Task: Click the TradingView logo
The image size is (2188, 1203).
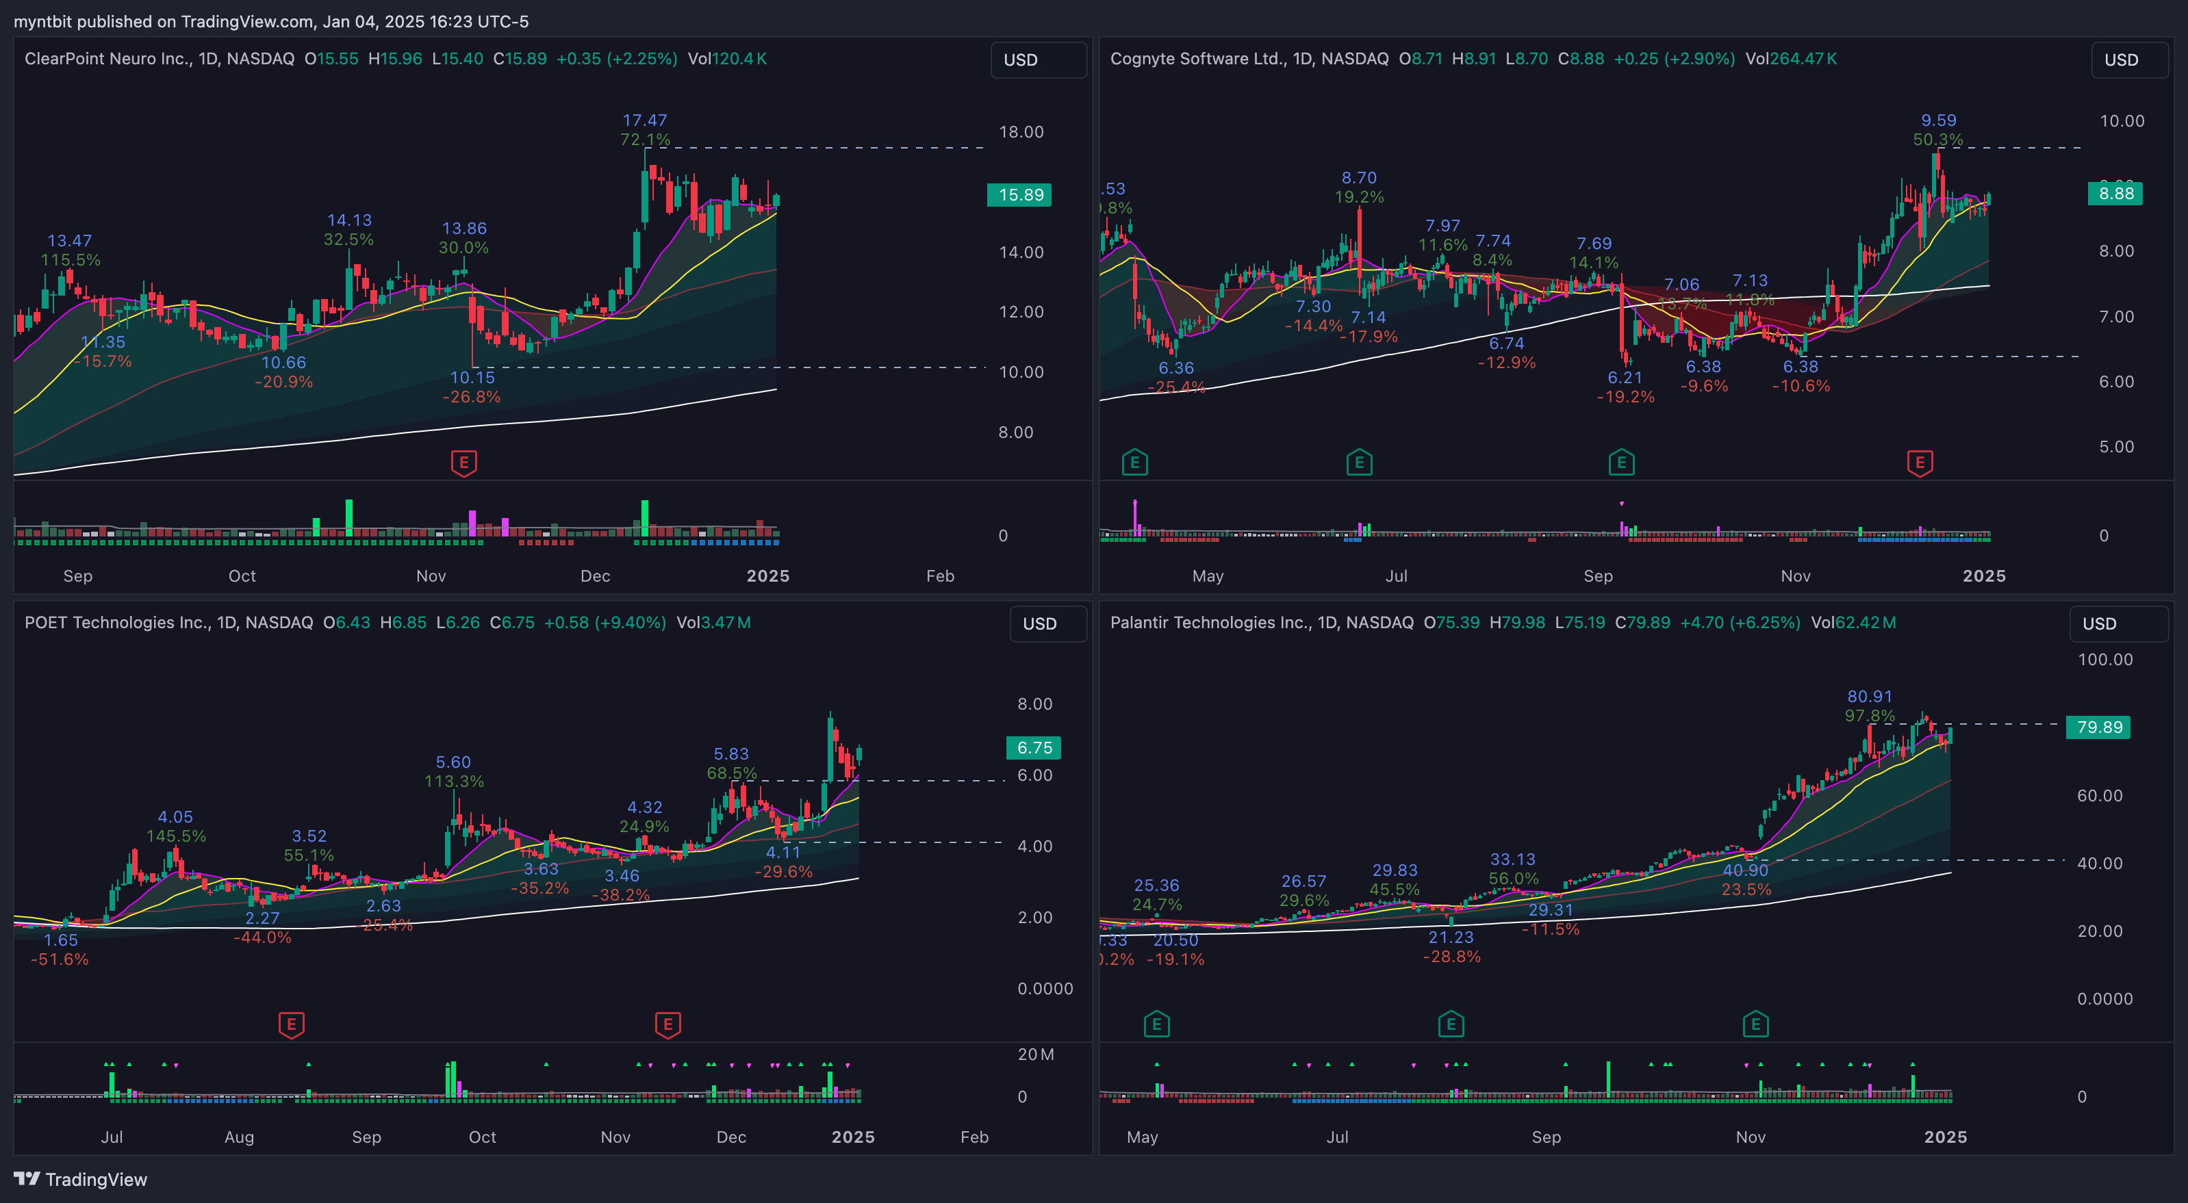Action: tap(81, 1179)
